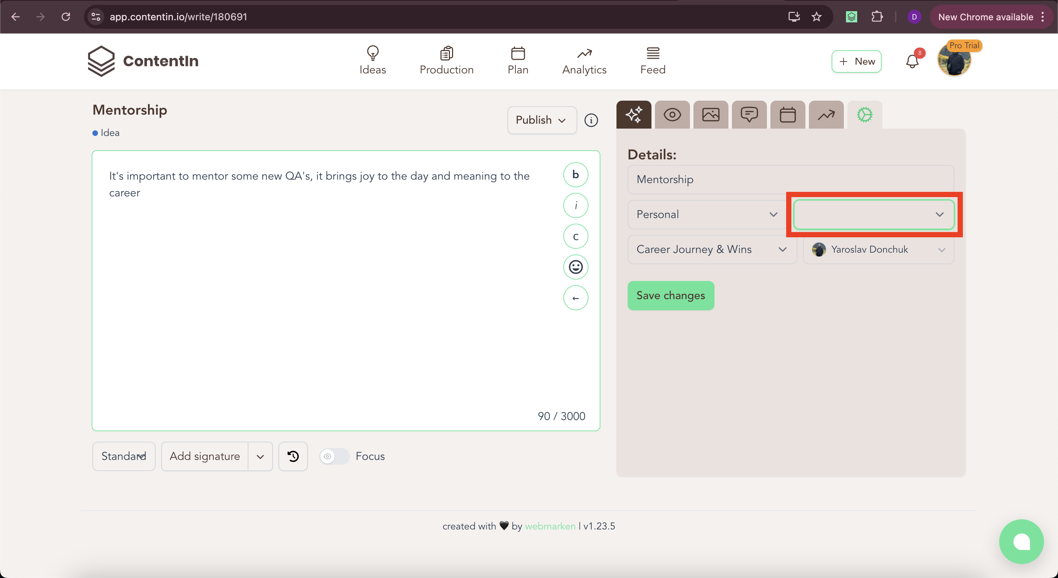This screenshot has width=1058, height=578.
Task: Open the Publish dropdown
Action: [x=542, y=120]
